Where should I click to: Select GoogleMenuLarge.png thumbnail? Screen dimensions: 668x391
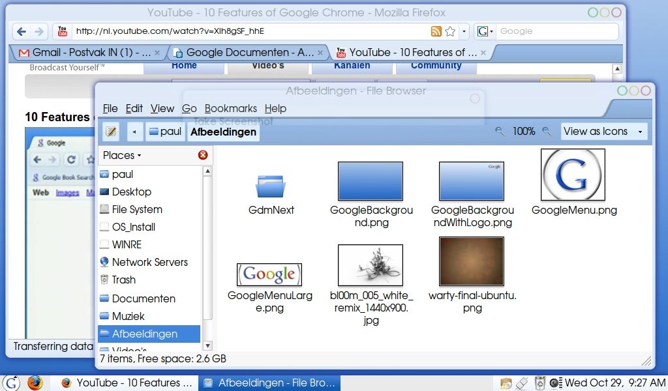pyautogui.click(x=269, y=274)
